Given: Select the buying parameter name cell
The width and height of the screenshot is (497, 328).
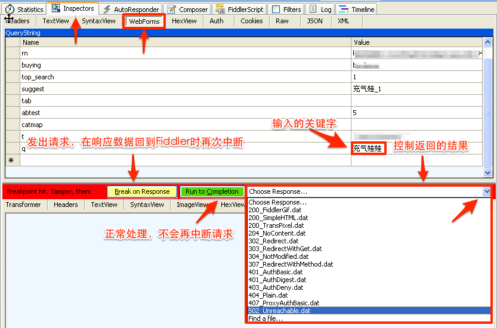Looking at the screenshot, I should click(x=186, y=65).
